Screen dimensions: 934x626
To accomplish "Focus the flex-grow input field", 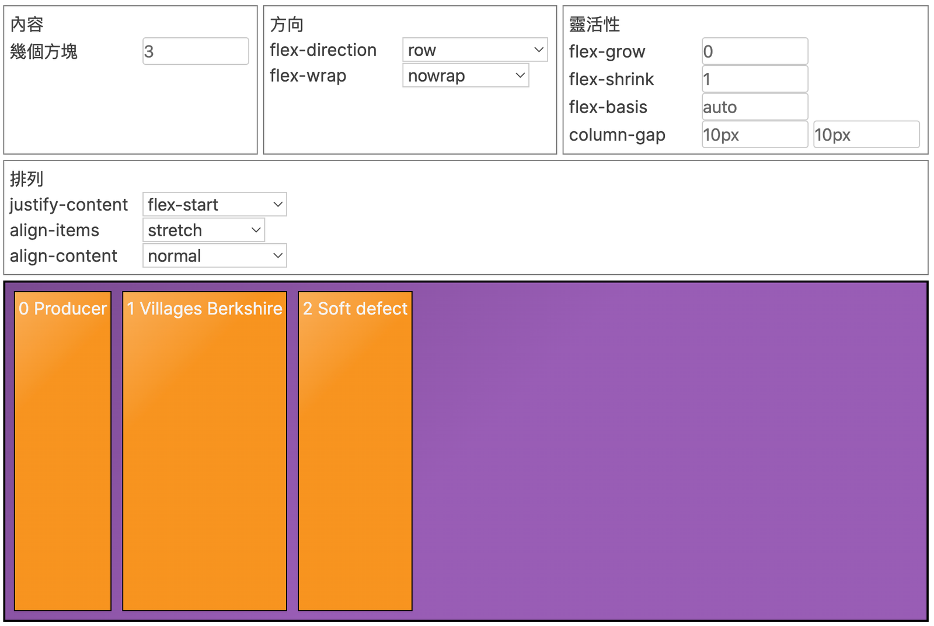I will coord(754,51).
